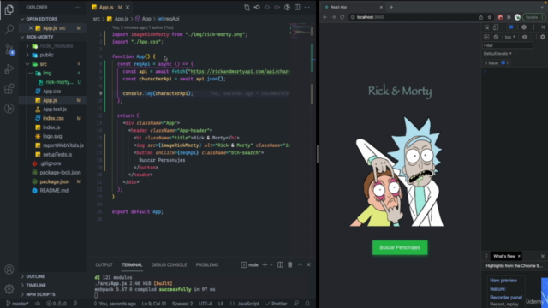The height and width of the screenshot is (308, 548).
Task: Open Default levels dropdown in console
Action: pyautogui.click(x=497, y=53)
